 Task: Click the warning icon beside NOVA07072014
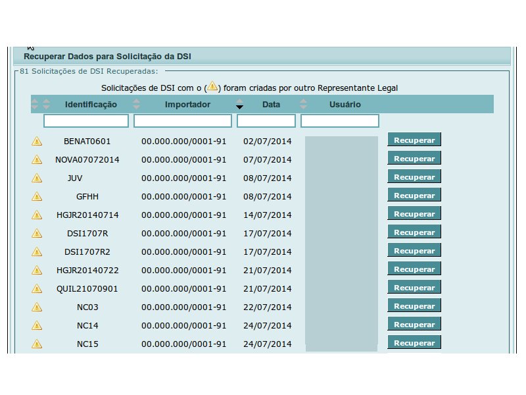click(37, 160)
